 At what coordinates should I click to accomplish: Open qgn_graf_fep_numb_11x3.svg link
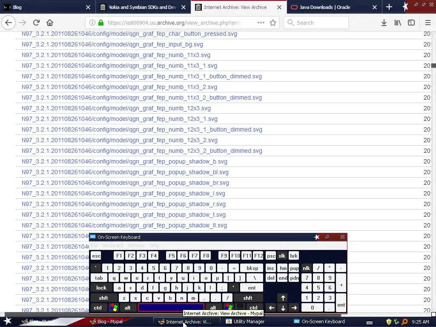116,55
